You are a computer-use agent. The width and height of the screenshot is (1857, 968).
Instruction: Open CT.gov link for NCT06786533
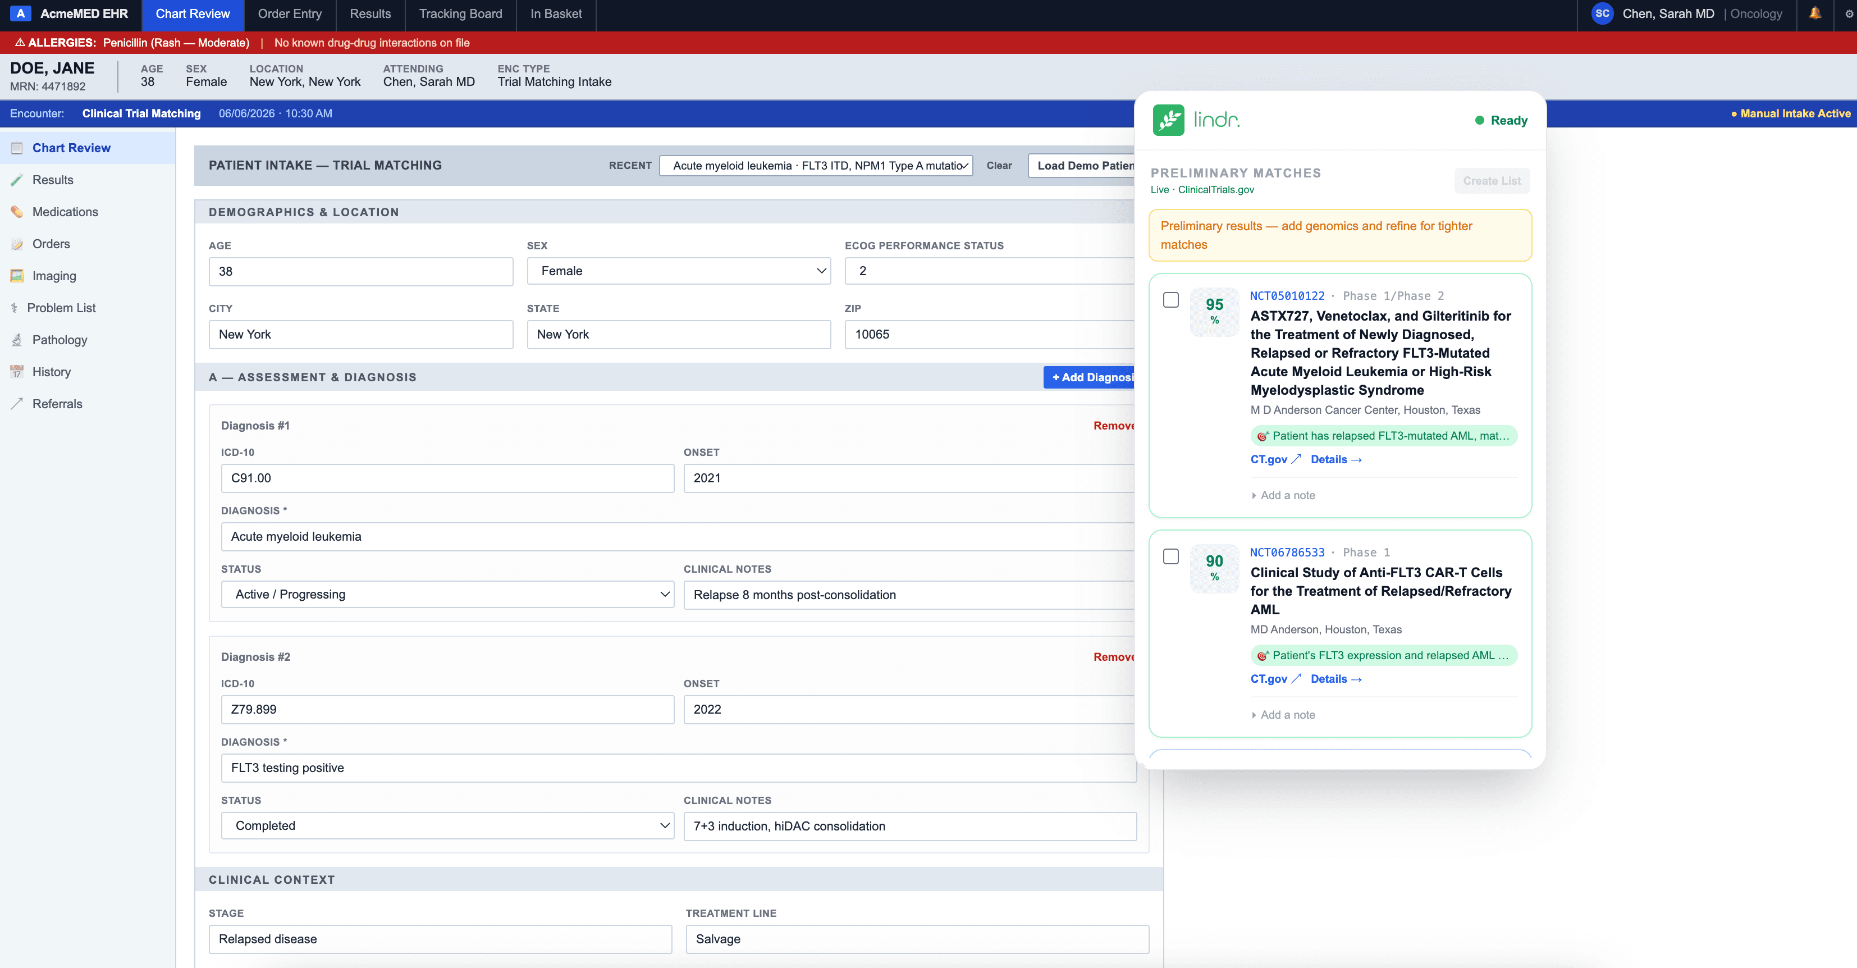click(1275, 680)
